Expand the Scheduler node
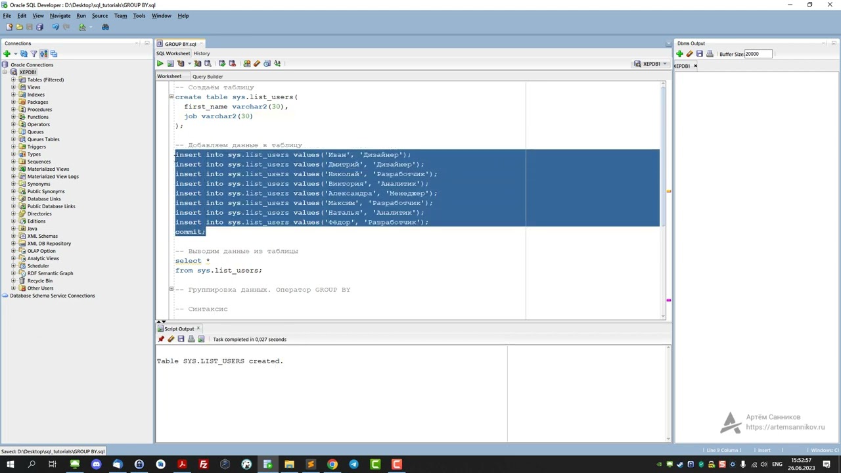Viewport: 841px width, 473px height. click(x=13, y=265)
